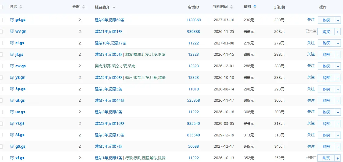This screenshot has width=343, height=162.
Task: Open the g4.gs domain link
Action: point(20,20)
